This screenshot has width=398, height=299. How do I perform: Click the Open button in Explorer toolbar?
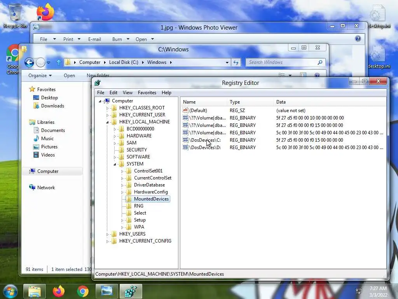coord(69,76)
